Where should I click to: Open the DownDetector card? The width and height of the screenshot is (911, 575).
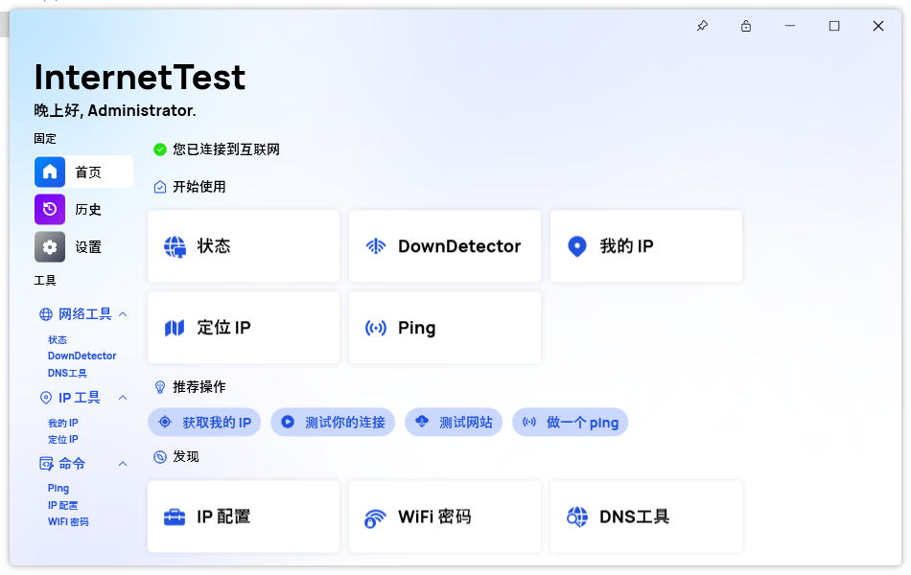click(x=445, y=246)
